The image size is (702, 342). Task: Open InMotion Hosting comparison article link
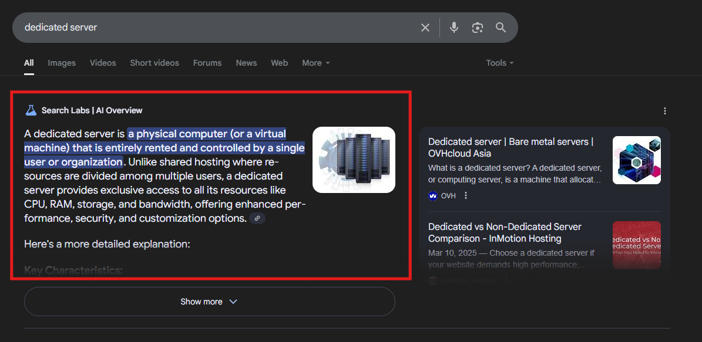click(x=505, y=232)
